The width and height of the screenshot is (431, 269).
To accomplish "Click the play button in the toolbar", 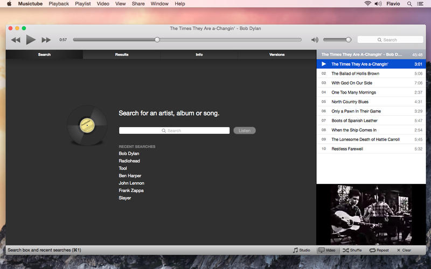I will [x=31, y=39].
